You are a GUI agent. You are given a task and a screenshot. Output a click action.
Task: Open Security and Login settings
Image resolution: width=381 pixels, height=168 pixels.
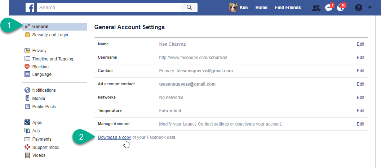[x=50, y=35]
